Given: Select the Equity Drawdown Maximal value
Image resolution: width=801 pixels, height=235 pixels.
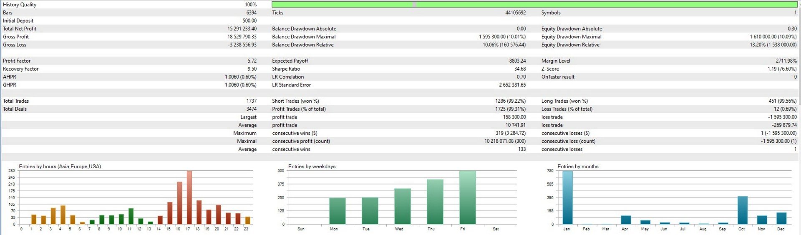Looking at the screenshot, I should pos(773,37).
